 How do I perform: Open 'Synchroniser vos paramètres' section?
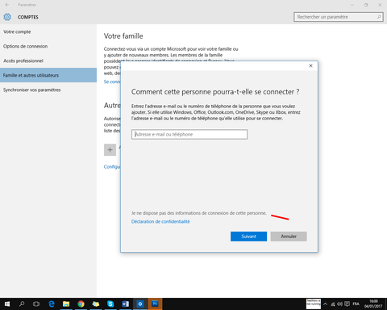(x=32, y=90)
